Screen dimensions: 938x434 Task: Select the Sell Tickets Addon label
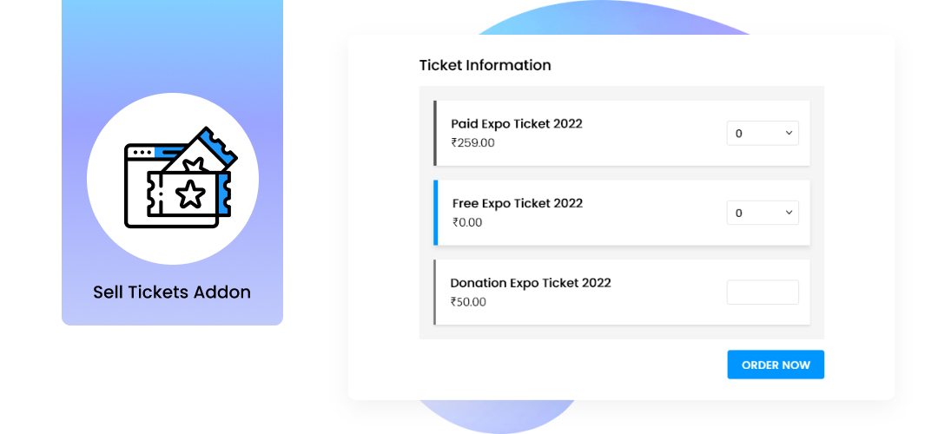[172, 293]
